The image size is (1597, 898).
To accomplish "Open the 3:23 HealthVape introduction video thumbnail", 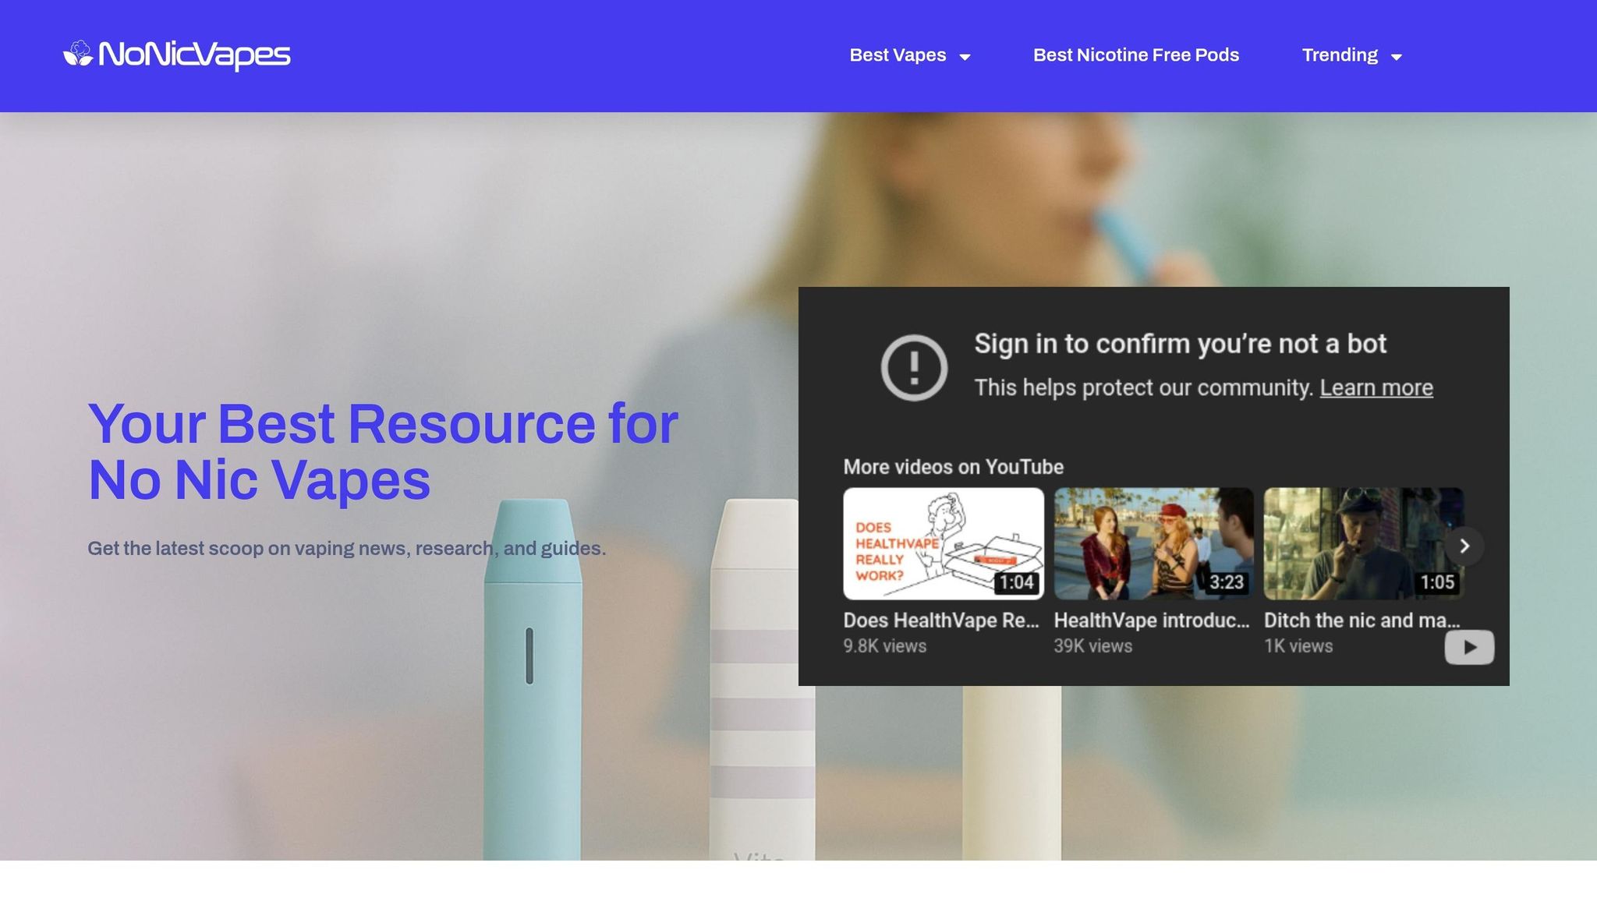I will coord(1154,543).
